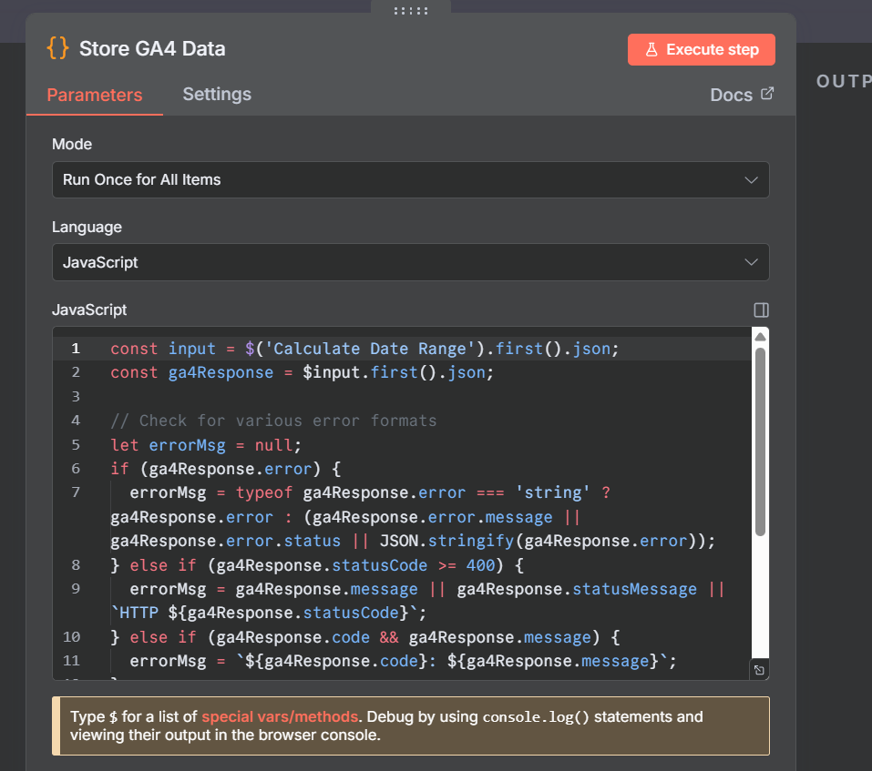
Task: Open the Docs link
Action: 731,95
